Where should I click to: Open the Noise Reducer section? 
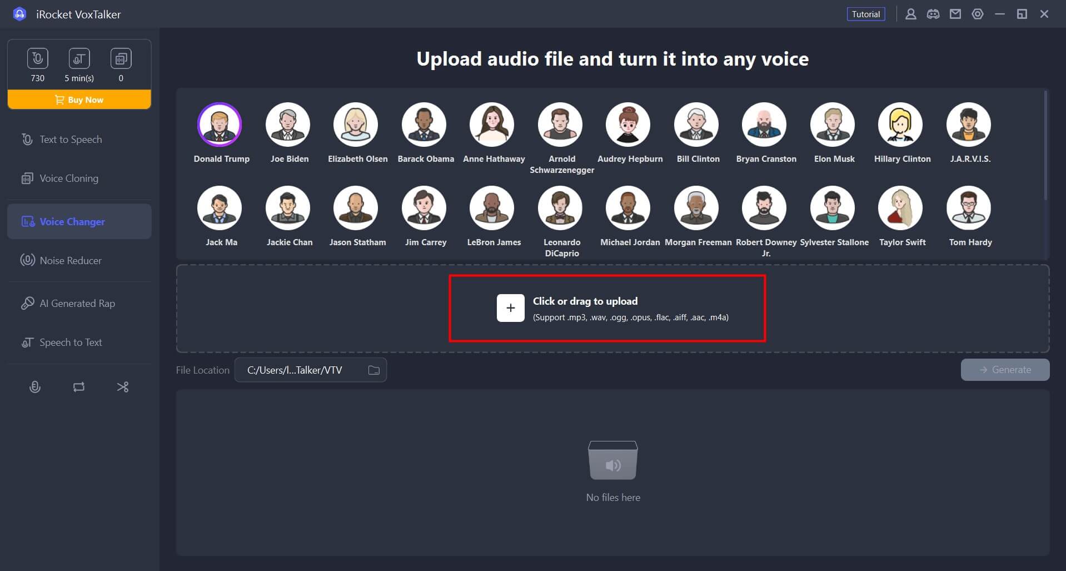tap(79, 260)
